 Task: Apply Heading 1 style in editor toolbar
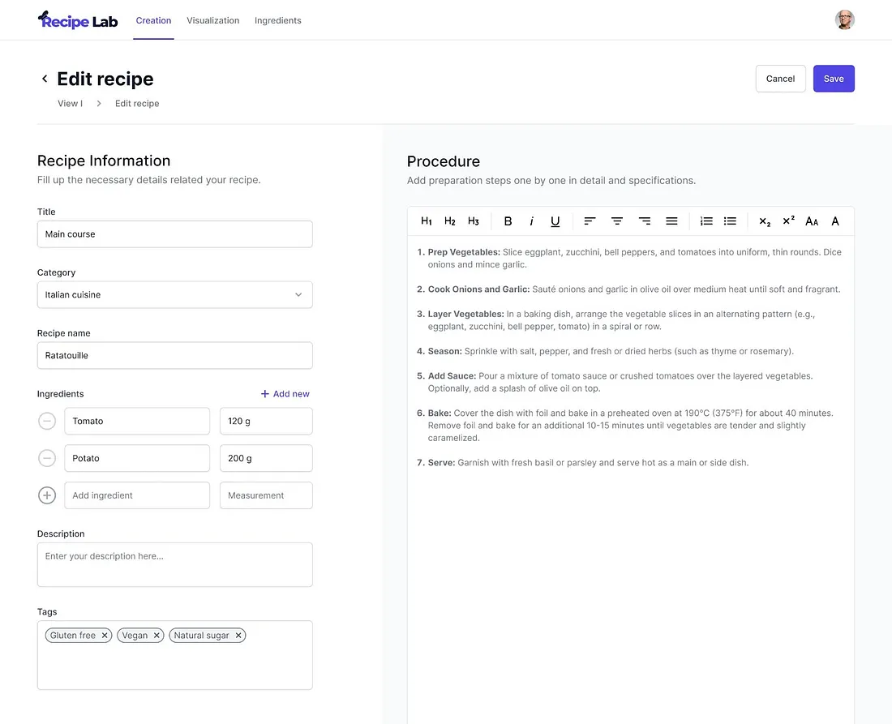click(x=427, y=221)
